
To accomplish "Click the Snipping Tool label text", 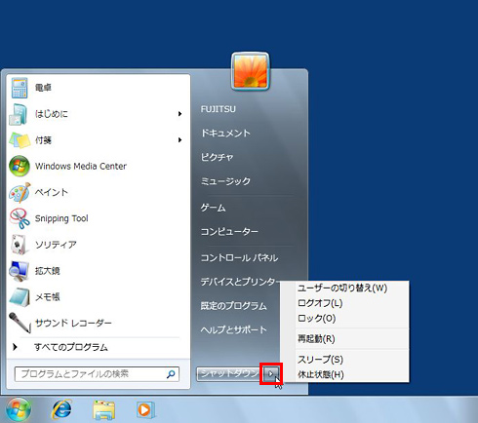I will click(x=61, y=218).
